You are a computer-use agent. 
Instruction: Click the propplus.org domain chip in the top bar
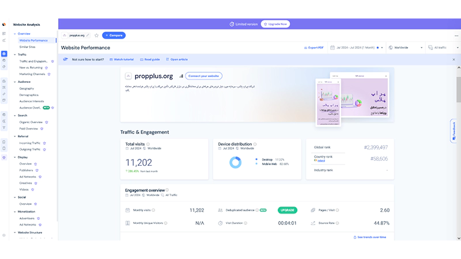coord(76,36)
